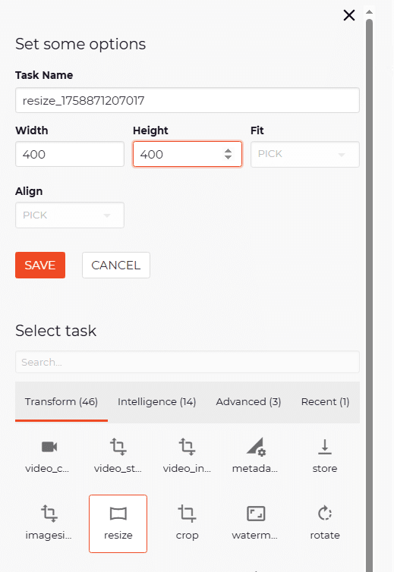This screenshot has width=394, height=572.
Task: Click into the Width field
Action: tap(70, 154)
